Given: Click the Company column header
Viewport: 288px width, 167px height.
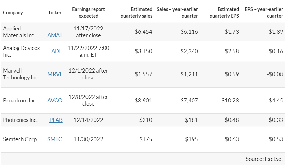Looking at the screenshot, I should tap(13, 13).
